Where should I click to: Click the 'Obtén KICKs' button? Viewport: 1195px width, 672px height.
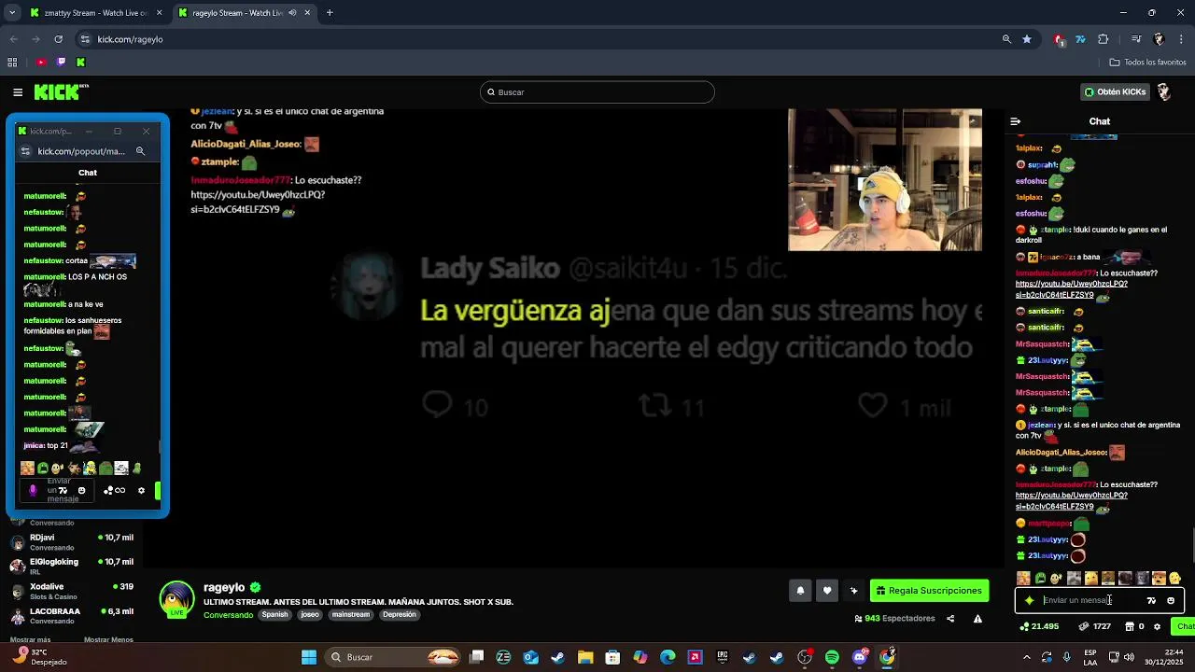click(1115, 91)
